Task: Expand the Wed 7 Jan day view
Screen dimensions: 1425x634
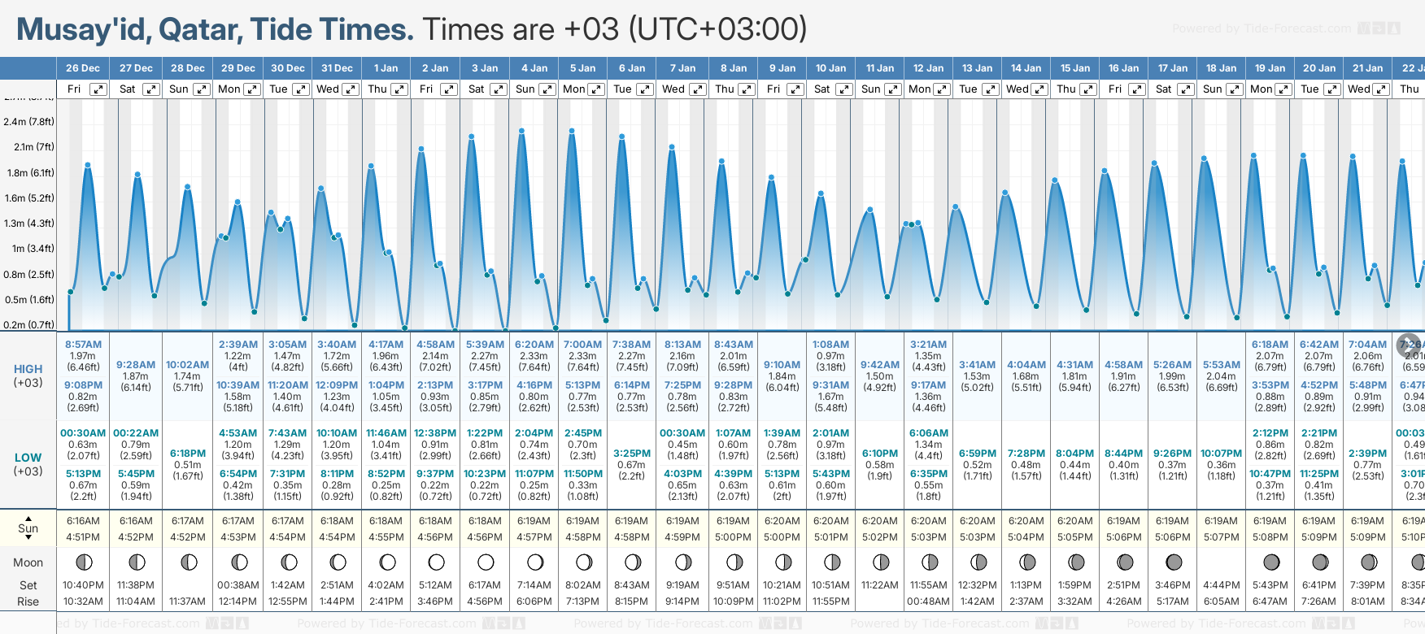Action: [x=698, y=89]
